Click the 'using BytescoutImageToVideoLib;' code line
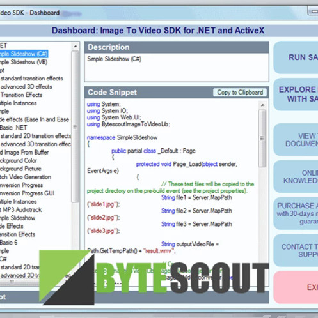This screenshot has width=318, height=318. coord(129,124)
